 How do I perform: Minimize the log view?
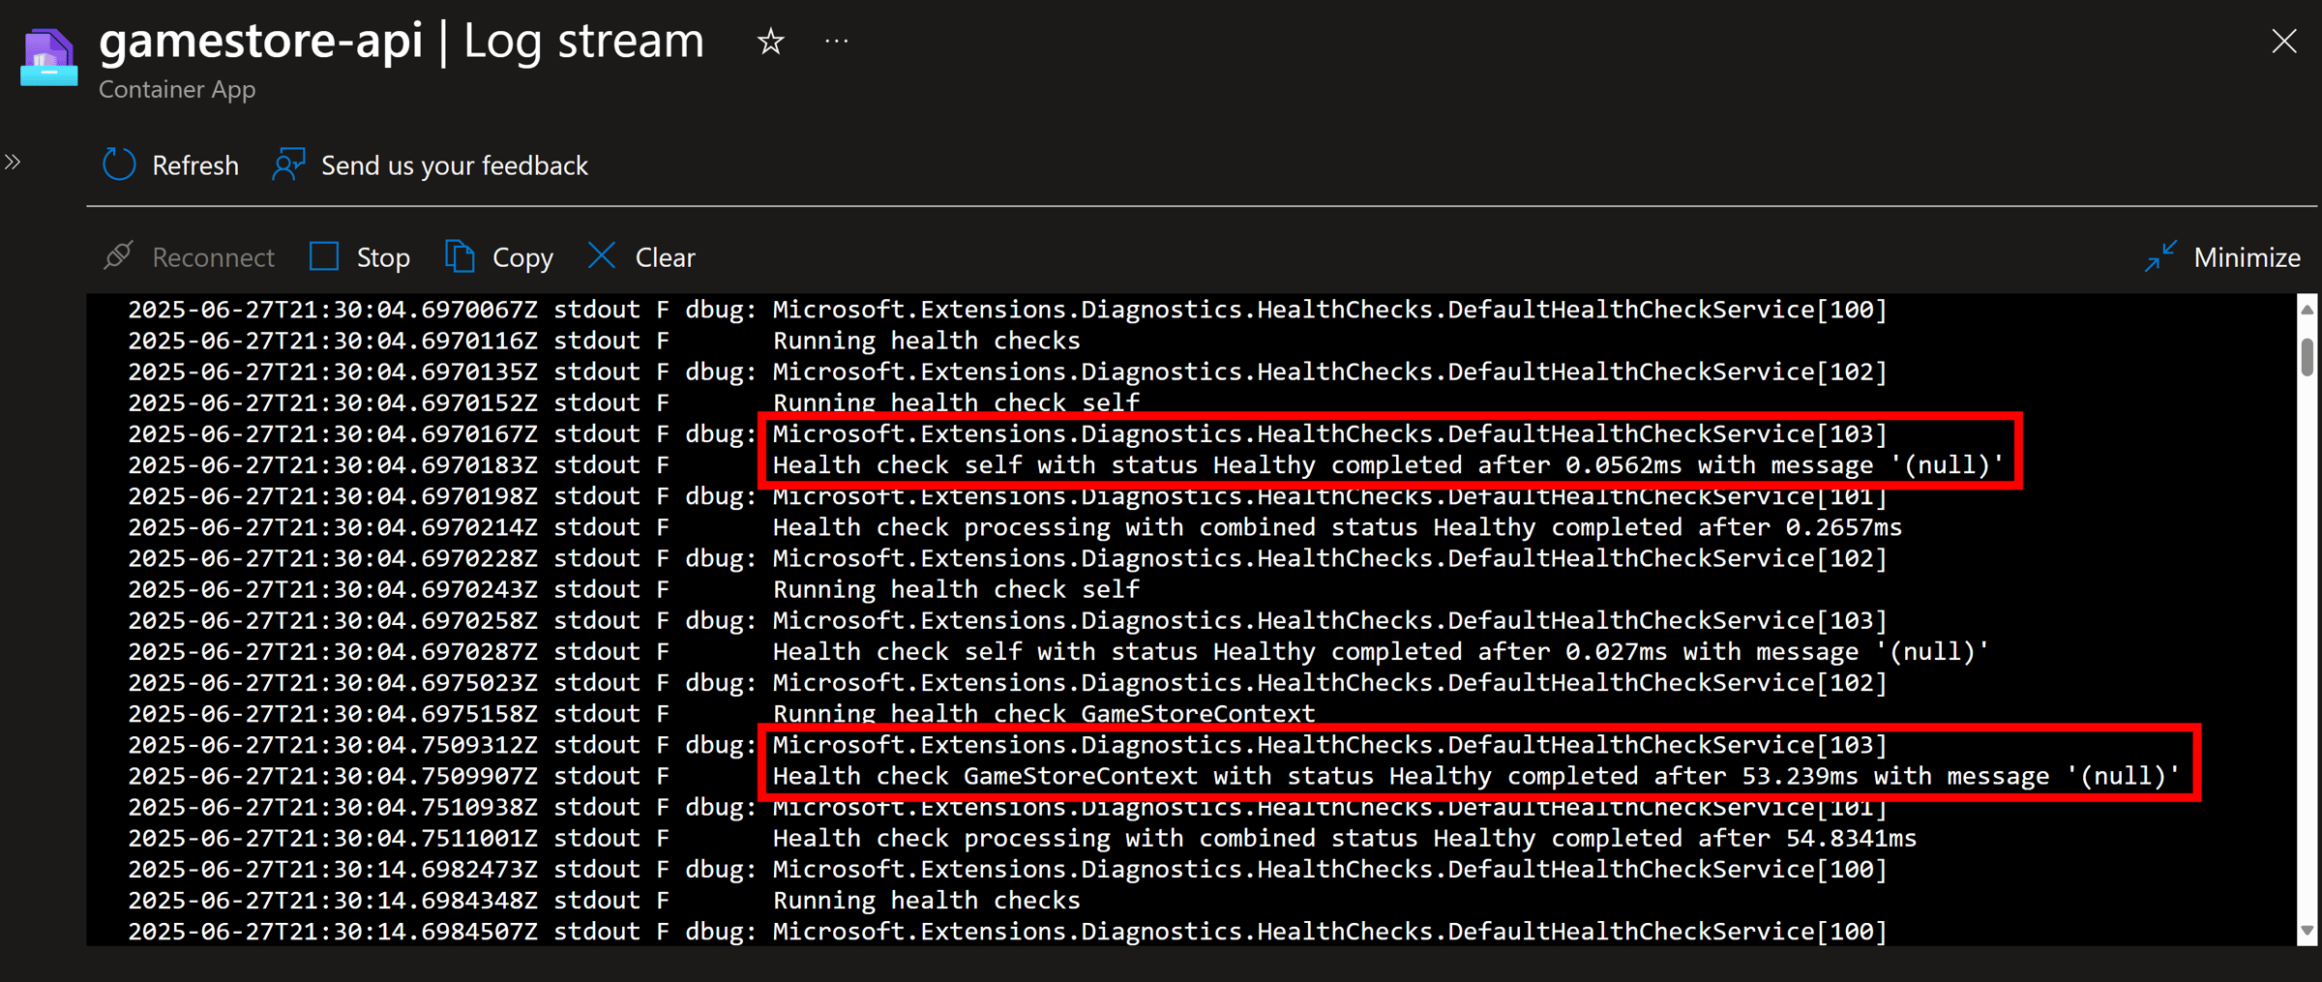pyautogui.click(x=2247, y=257)
